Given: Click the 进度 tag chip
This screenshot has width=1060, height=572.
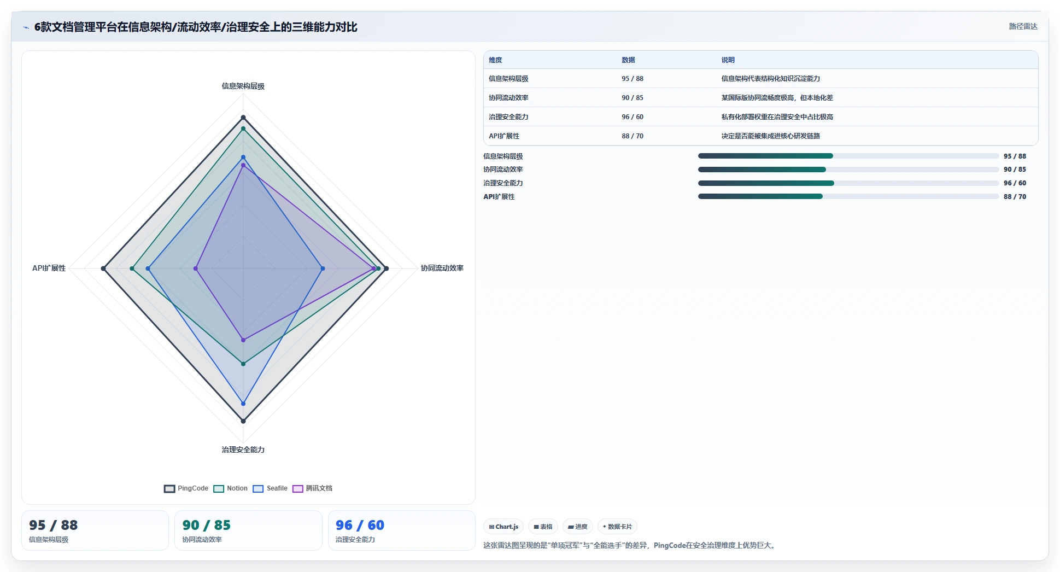Looking at the screenshot, I should tap(577, 527).
